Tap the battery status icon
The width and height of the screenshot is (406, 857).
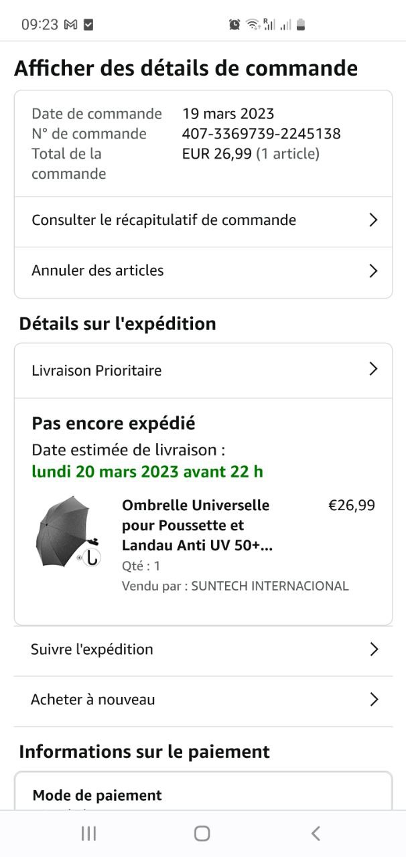pos(301,25)
